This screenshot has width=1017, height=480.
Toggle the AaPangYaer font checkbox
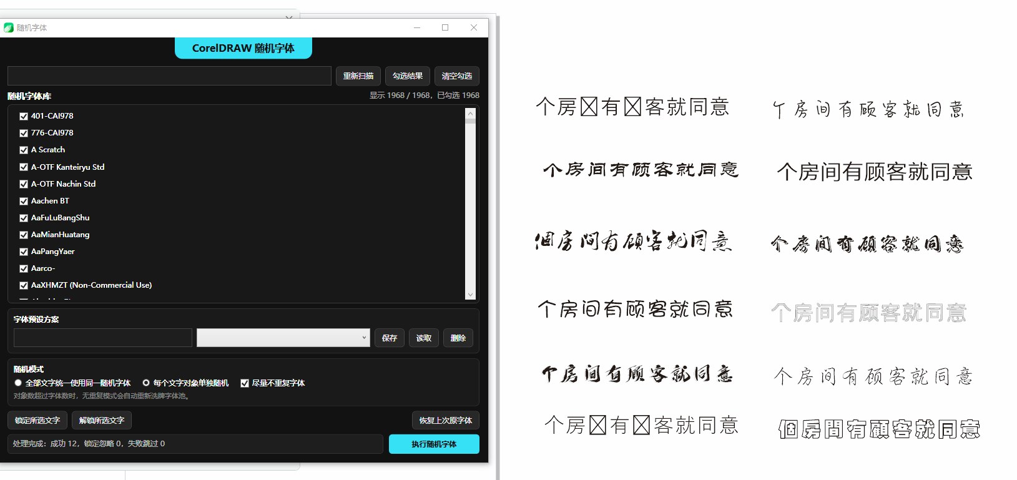(x=24, y=252)
